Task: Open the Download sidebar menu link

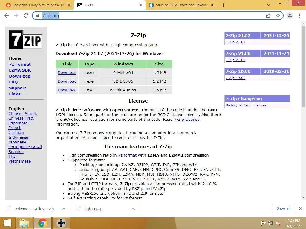Action: pos(20,76)
